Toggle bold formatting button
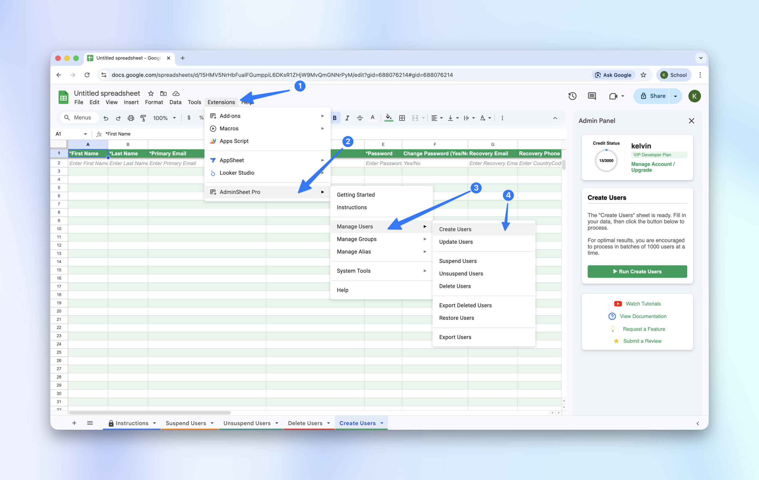 [335, 118]
